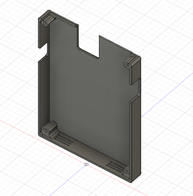
Task: Select the bottom-left screw boss hole
Action: tap(46, 131)
